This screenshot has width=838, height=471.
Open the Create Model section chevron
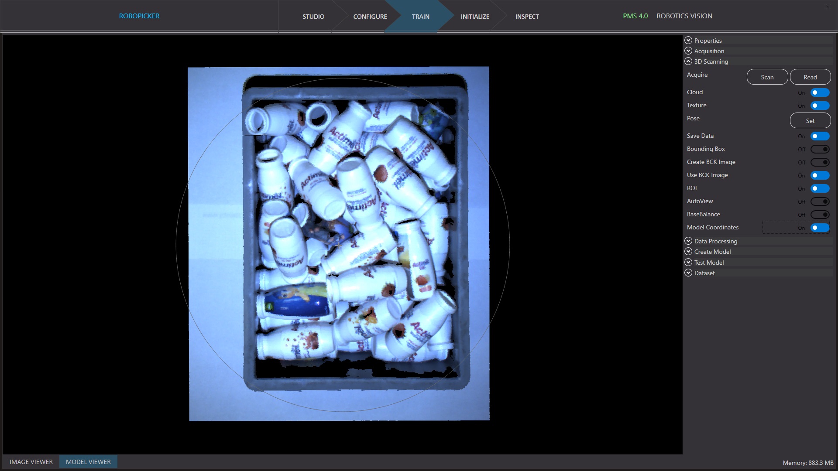tap(688, 252)
